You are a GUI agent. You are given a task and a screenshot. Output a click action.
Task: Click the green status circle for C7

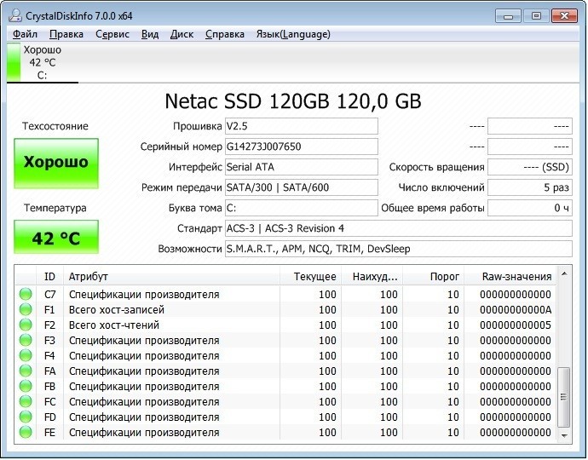click(x=26, y=294)
